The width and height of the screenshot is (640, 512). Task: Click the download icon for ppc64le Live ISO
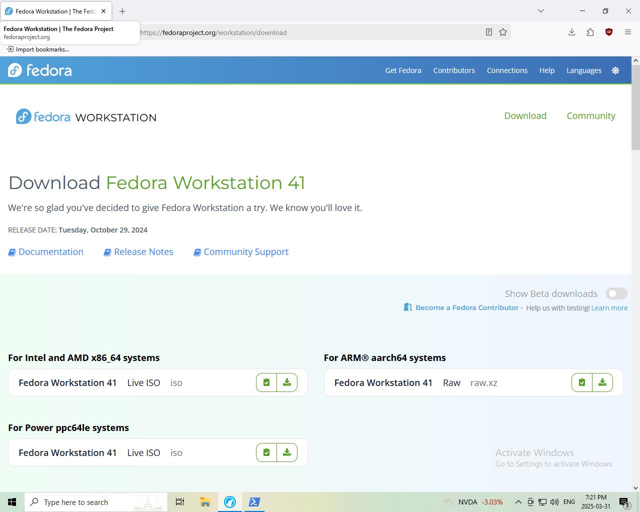point(287,452)
